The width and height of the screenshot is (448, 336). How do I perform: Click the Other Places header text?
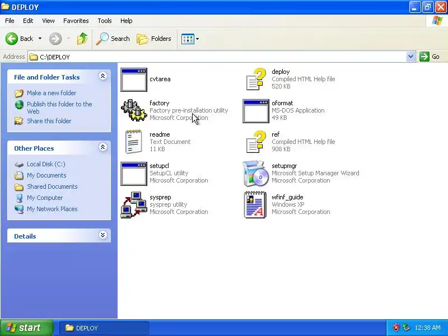[x=34, y=148]
